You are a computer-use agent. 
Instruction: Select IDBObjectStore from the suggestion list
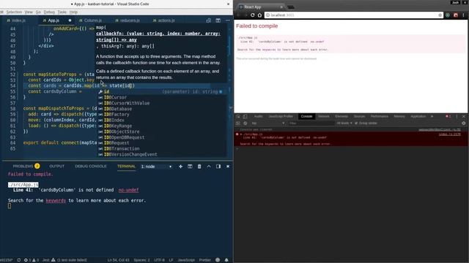(x=162, y=131)
